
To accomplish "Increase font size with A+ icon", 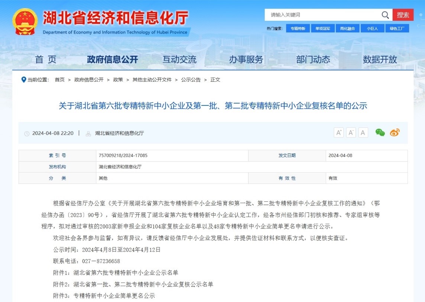I will [338, 133].
